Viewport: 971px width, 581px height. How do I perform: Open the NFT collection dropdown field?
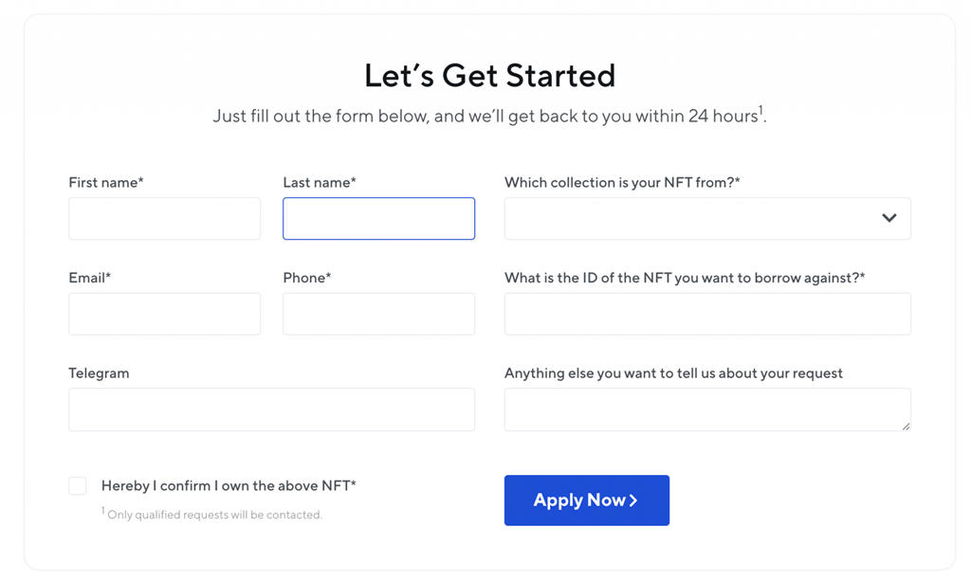[707, 218]
